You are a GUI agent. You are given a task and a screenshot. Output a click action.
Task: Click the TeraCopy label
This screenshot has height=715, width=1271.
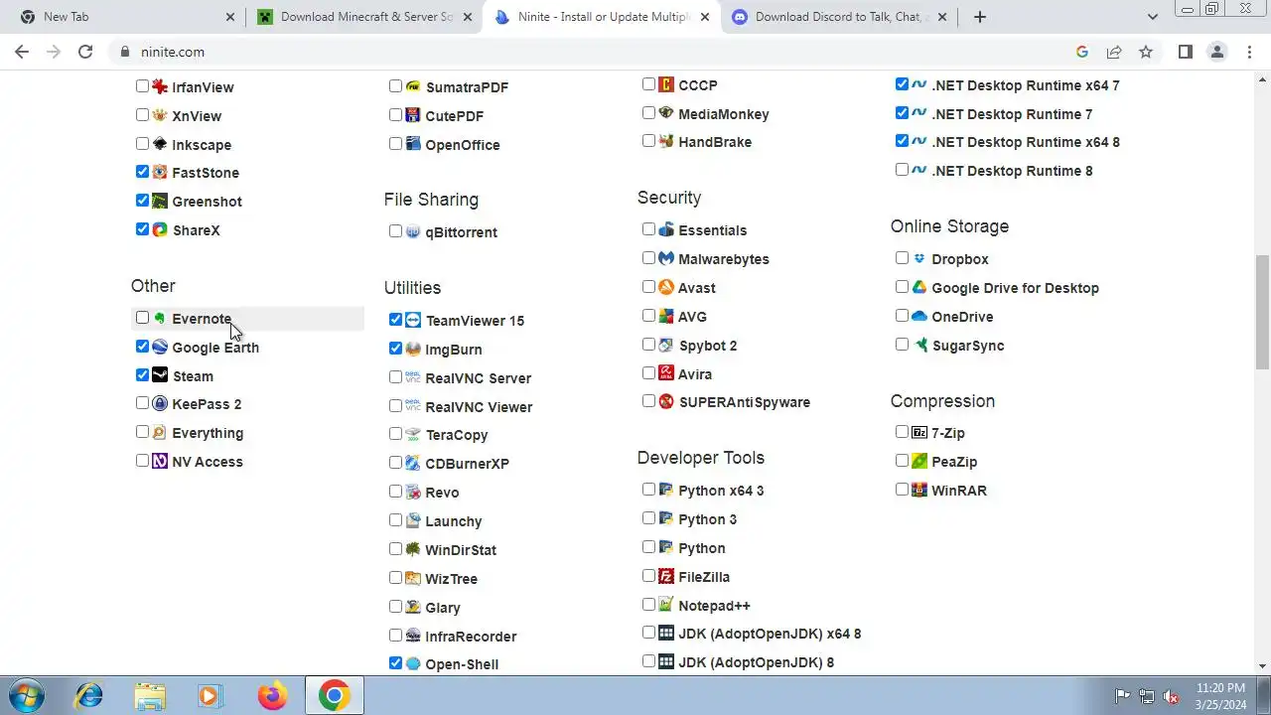click(457, 435)
